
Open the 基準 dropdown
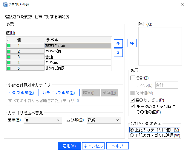(x=42, y=120)
